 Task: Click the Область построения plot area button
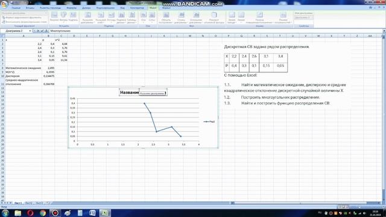[x=166, y=17]
